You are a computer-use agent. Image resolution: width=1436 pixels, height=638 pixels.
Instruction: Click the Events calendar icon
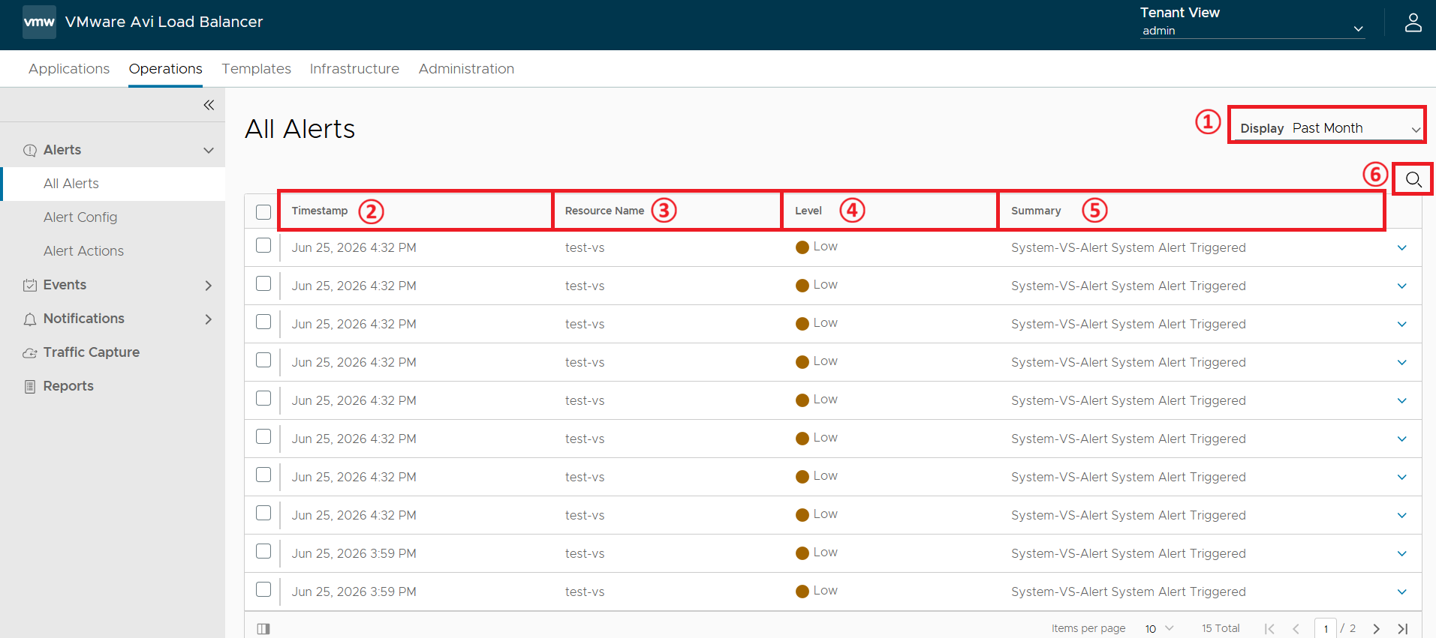[30, 285]
